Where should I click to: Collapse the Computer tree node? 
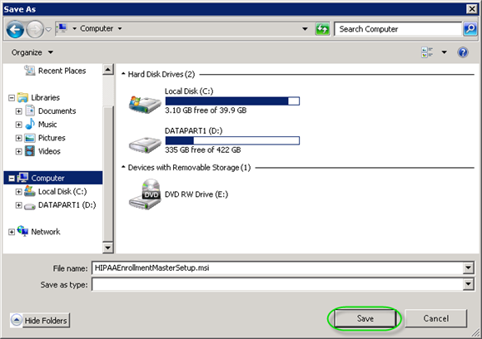pos(12,179)
